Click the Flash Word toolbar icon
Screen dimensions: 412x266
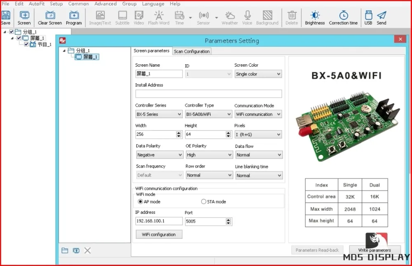coord(159,18)
